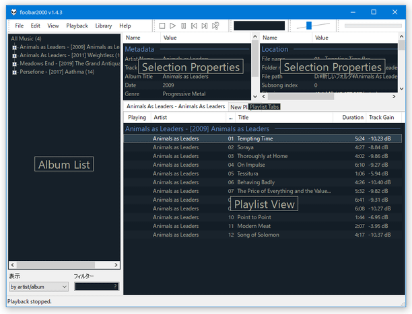Select track 12 Song of Solomon
This screenshot has width=412, height=314.
(263, 235)
